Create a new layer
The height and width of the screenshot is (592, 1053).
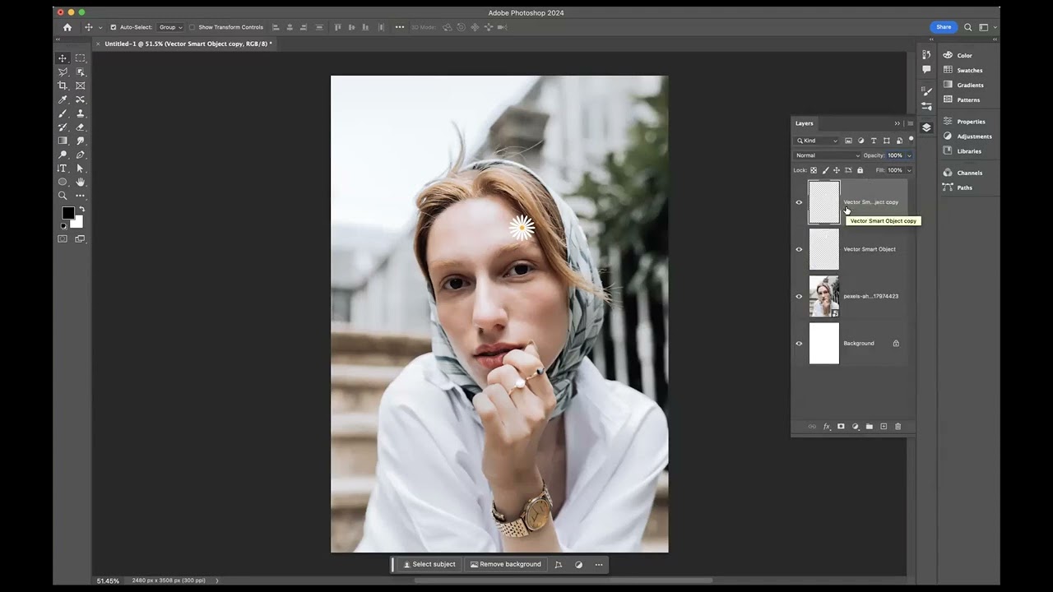(884, 427)
